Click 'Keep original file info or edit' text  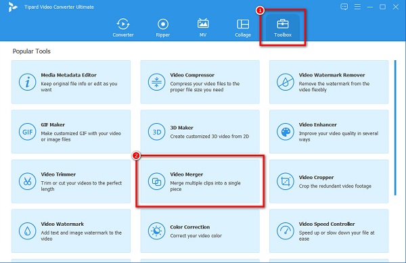pos(79,87)
